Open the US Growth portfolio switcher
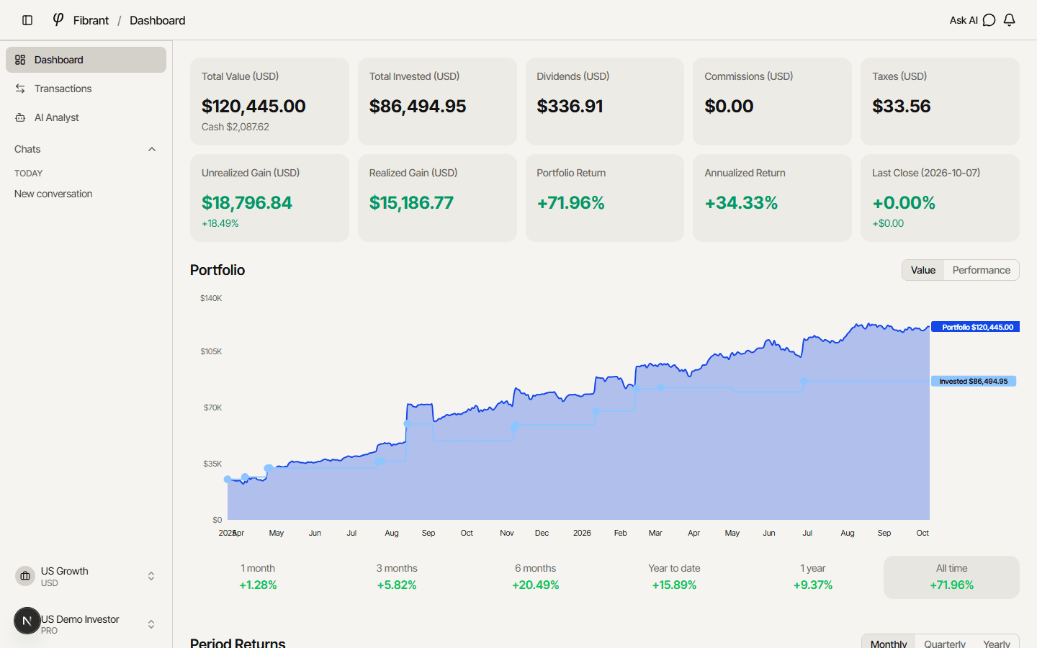Screen dimensions: 1037x648 click(86, 576)
